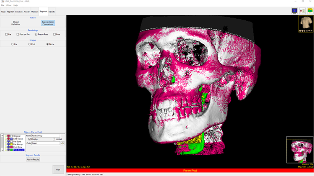Click the disabled display icon for Soft Tissue
This screenshot has width=314, height=176.
point(8,139)
